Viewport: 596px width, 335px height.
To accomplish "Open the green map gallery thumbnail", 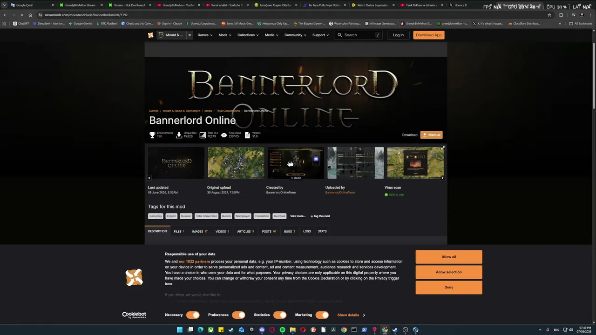I will pos(236,163).
